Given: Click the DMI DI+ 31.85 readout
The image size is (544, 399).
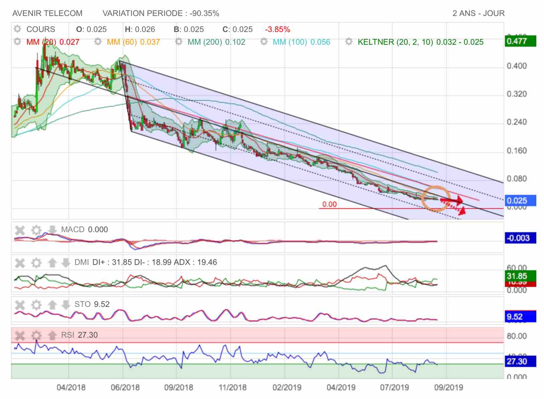Looking at the screenshot, I should click(112, 262).
